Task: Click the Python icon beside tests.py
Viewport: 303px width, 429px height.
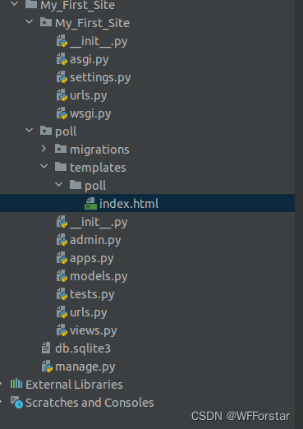Action: click(62, 294)
